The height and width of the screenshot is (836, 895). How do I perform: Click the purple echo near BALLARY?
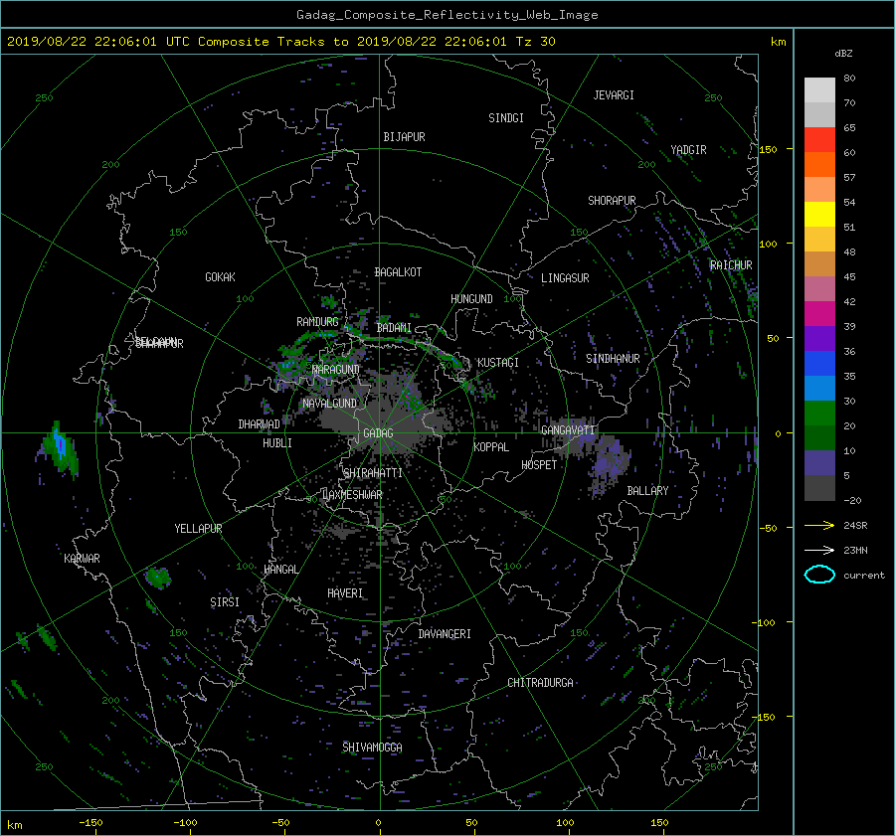point(610,463)
